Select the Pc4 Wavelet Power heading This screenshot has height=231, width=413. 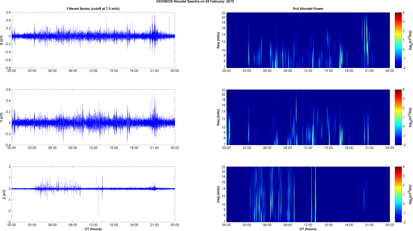[308, 9]
